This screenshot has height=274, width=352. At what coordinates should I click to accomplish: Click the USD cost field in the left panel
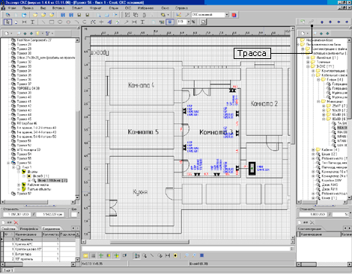click(x=16, y=214)
